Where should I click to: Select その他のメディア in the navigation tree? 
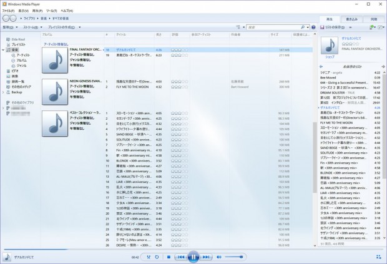(21, 87)
